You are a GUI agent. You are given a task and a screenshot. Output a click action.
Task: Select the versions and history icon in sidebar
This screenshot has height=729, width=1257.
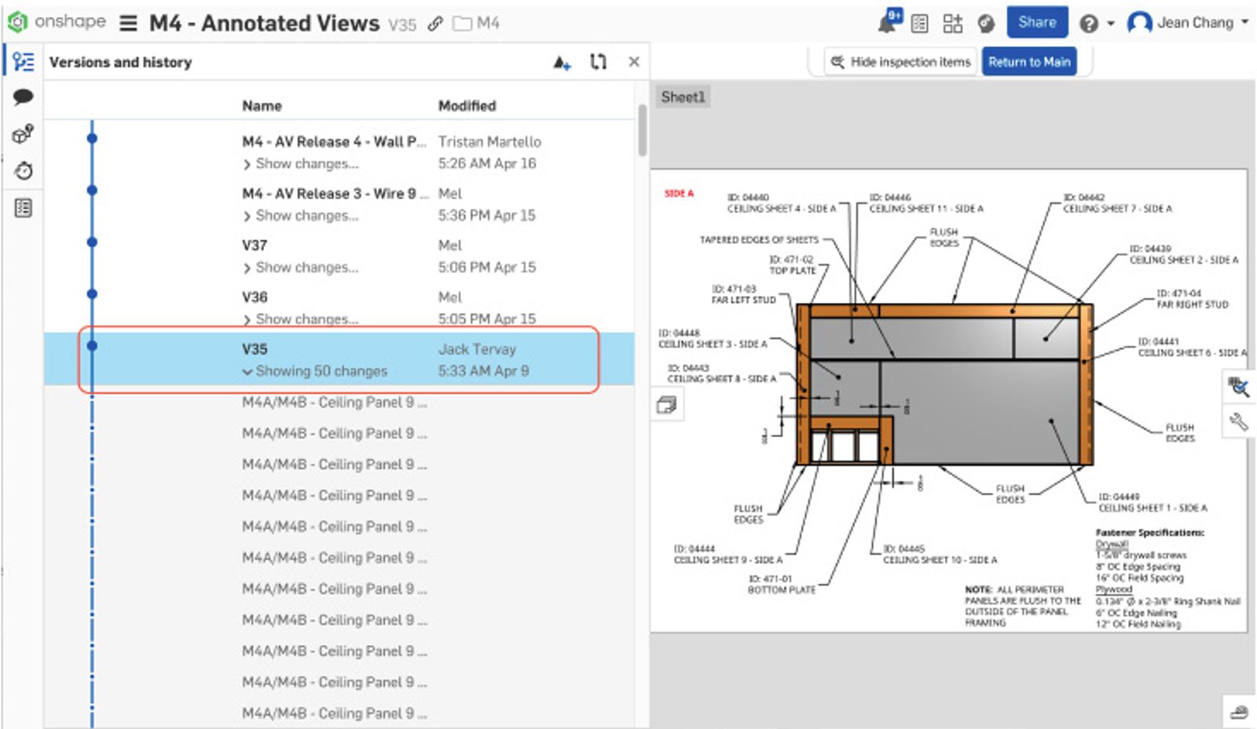point(23,60)
